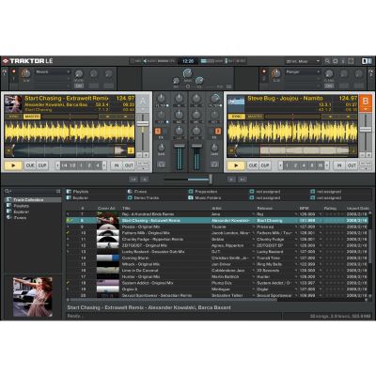
Task: Select track 'Fathers Milk - Original Mix'
Action: tap(146, 233)
